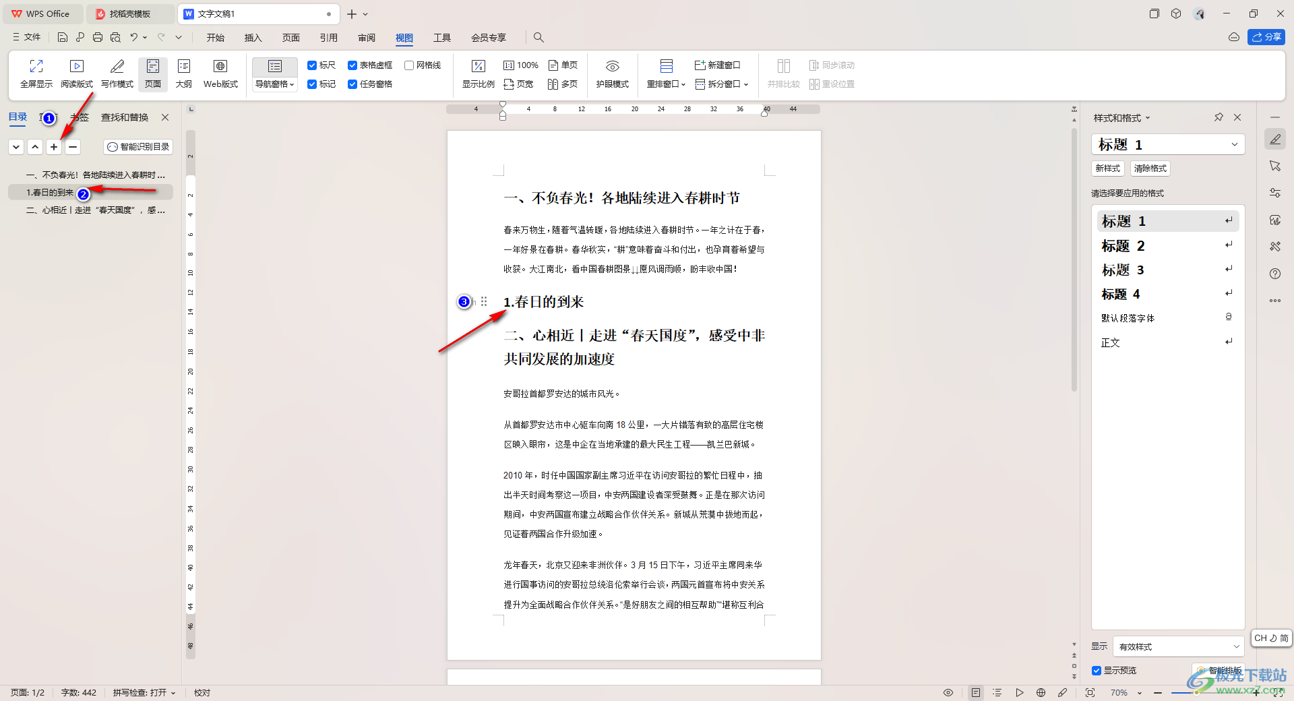Viewport: 1294px width, 701px height.
Task: Open the search magnifier in ribbon
Action: [538, 37]
